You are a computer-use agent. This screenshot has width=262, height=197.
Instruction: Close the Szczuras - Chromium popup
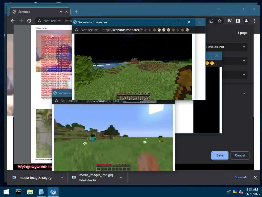189,22
